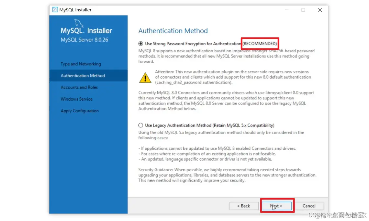The width and height of the screenshot is (369, 221).
Task: Open Accounts and Roles step
Action: (79, 87)
